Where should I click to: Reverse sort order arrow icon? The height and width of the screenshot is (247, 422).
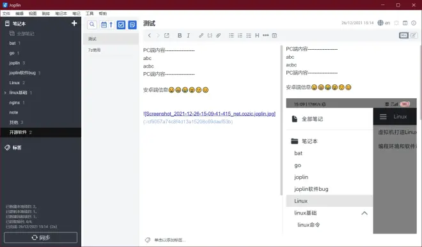[111, 25]
